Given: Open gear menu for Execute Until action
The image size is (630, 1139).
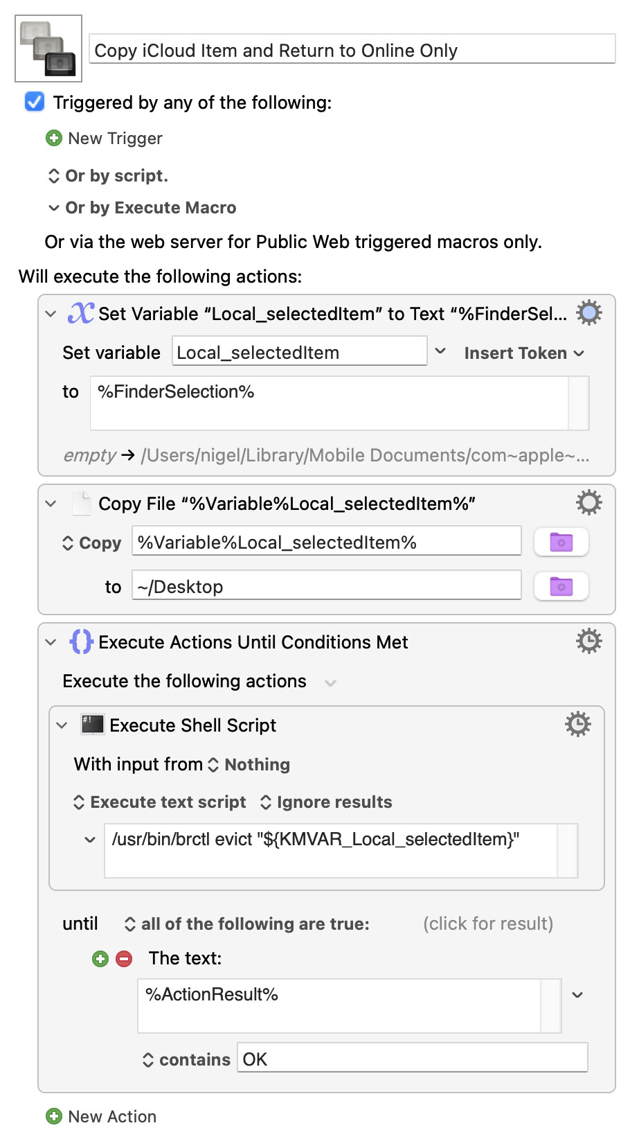Looking at the screenshot, I should coord(588,641).
